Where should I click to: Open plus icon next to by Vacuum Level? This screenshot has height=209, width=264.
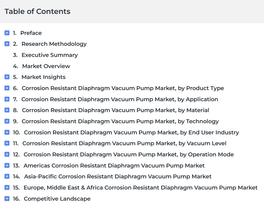7,143
